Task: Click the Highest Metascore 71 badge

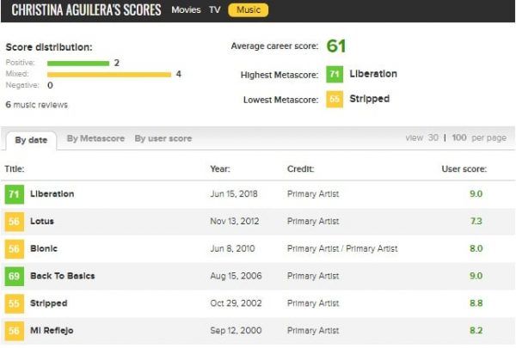Action: (335, 75)
